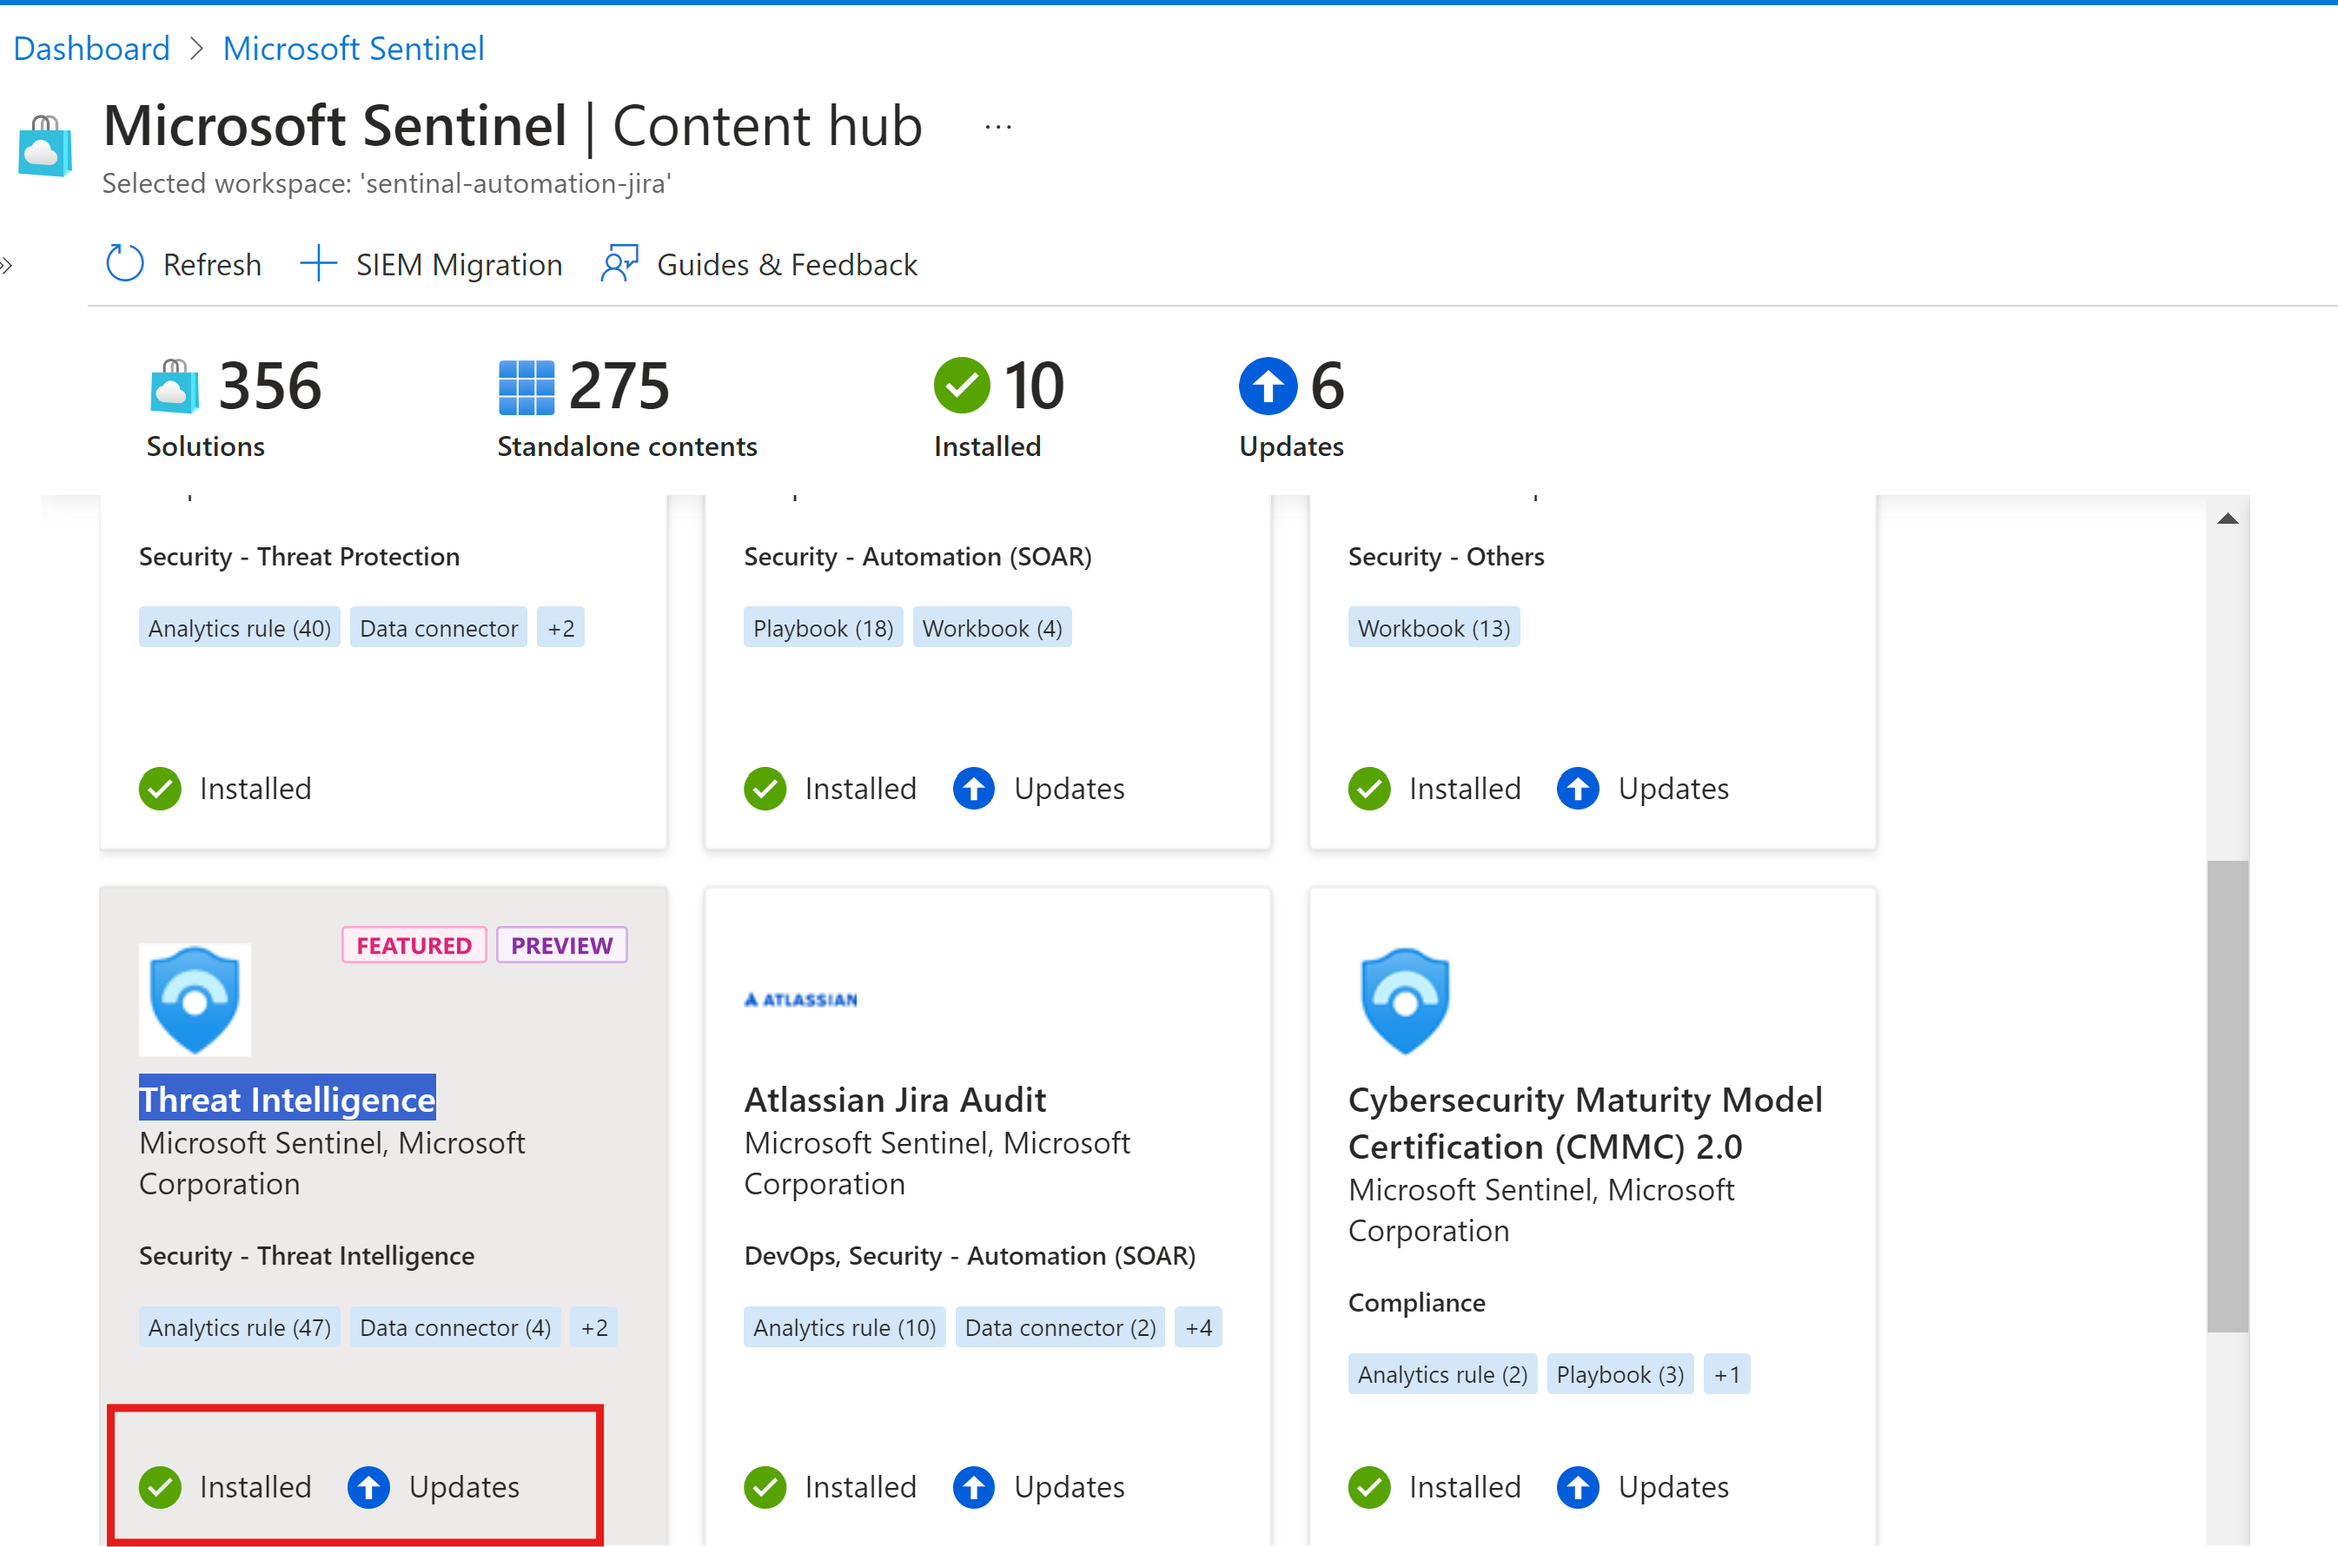Click the CMMC 2.0 shield logo
2338x1547 pixels.
point(1404,1000)
